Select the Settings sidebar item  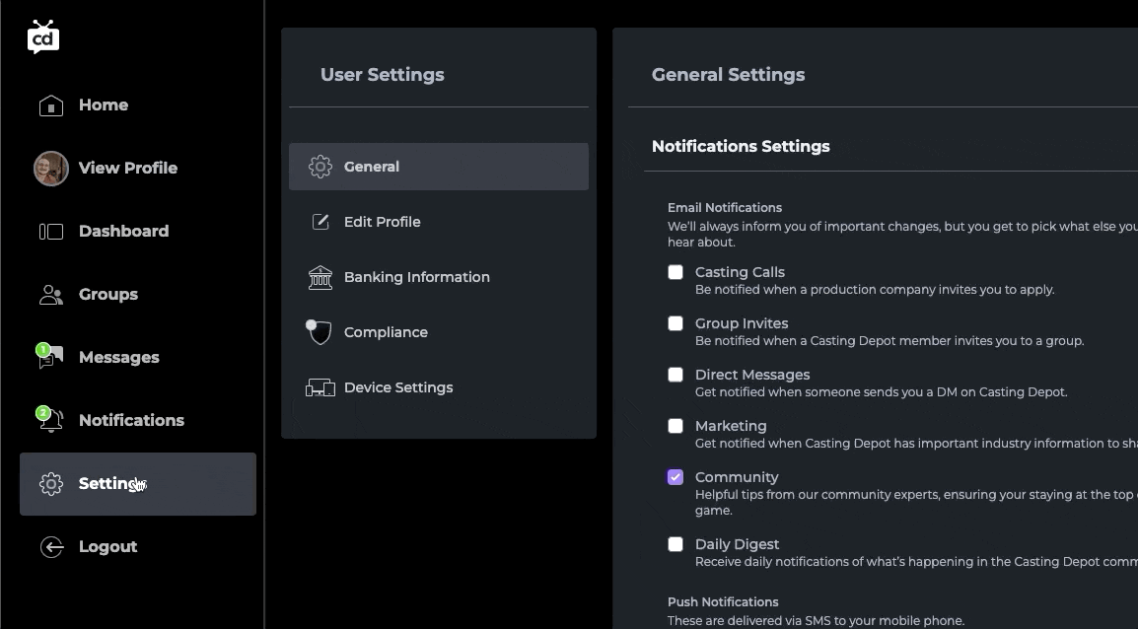(x=137, y=484)
